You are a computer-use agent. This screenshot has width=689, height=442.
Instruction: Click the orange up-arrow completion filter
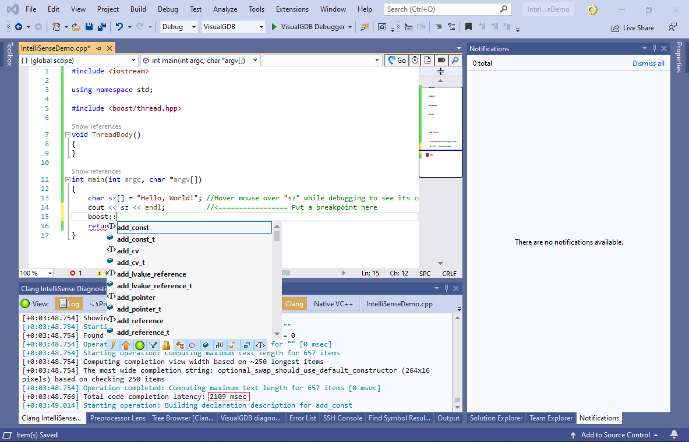[x=126, y=345]
